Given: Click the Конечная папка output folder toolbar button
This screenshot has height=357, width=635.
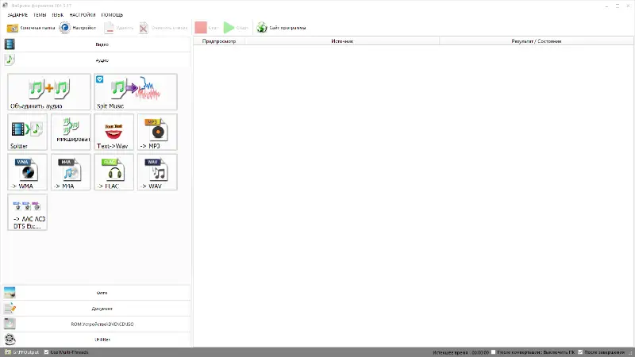Looking at the screenshot, I should pyautogui.click(x=31, y=28).
